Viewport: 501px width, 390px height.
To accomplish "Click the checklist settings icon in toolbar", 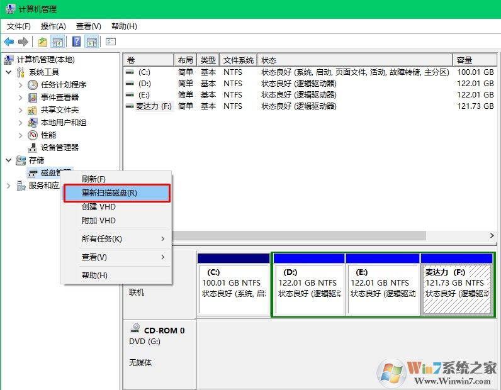I will click(111, 42).
